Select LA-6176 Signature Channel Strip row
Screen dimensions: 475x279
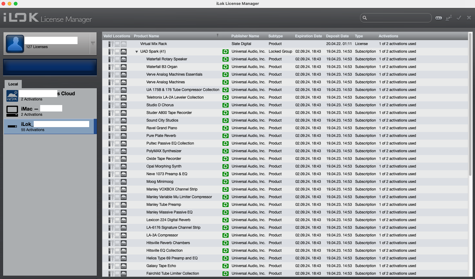285,228
